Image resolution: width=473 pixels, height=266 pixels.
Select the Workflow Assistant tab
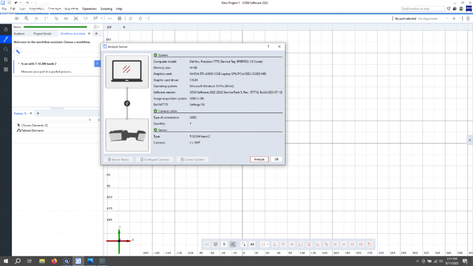(x=73, y=34)
